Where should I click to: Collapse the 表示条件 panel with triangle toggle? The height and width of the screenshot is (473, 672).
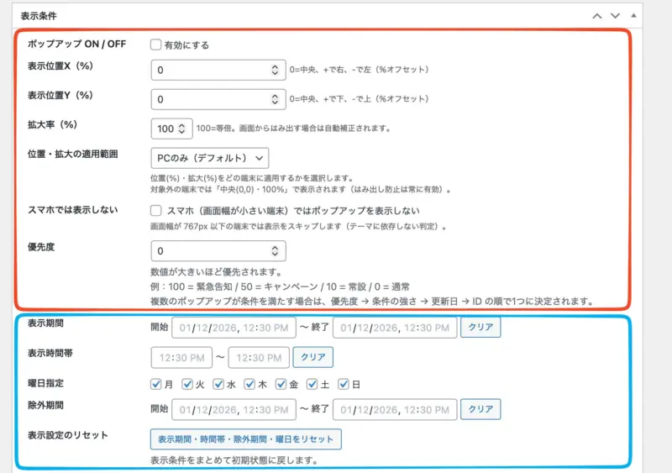coord(633,16)
